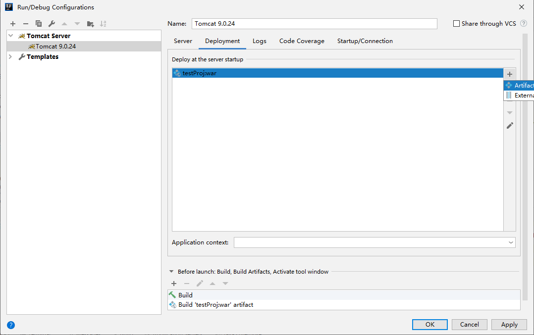This screenshot has width=534, height=335.
Task: Remove selected before launch task
Action: point(187,284)
